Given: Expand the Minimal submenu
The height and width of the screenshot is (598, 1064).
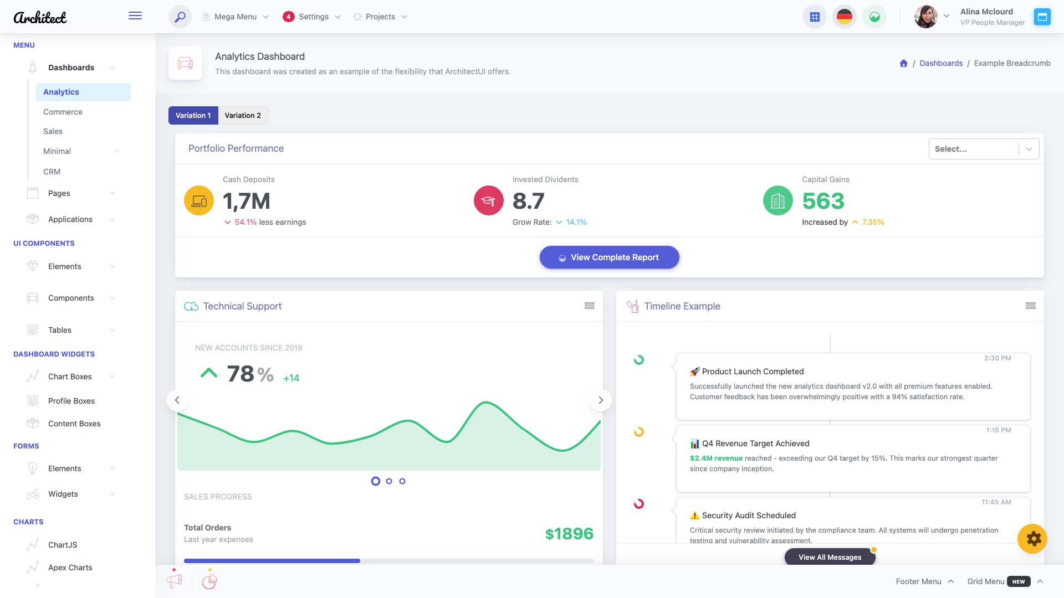Looking at the screenshot, I should (x=57, y=151).
